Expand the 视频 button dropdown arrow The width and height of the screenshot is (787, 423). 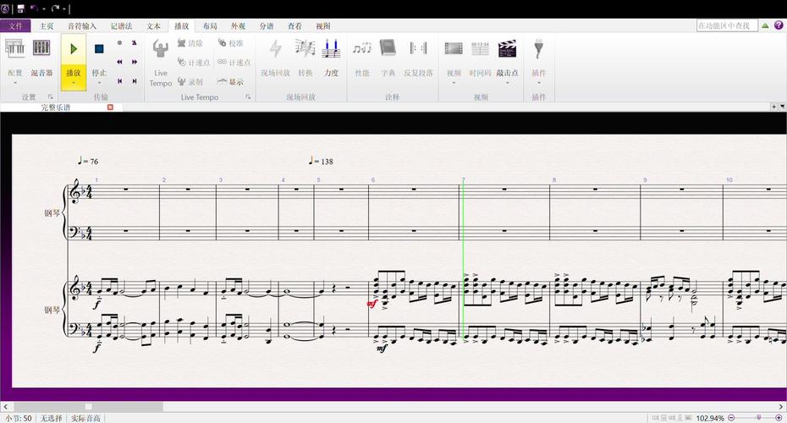[454, 83]
